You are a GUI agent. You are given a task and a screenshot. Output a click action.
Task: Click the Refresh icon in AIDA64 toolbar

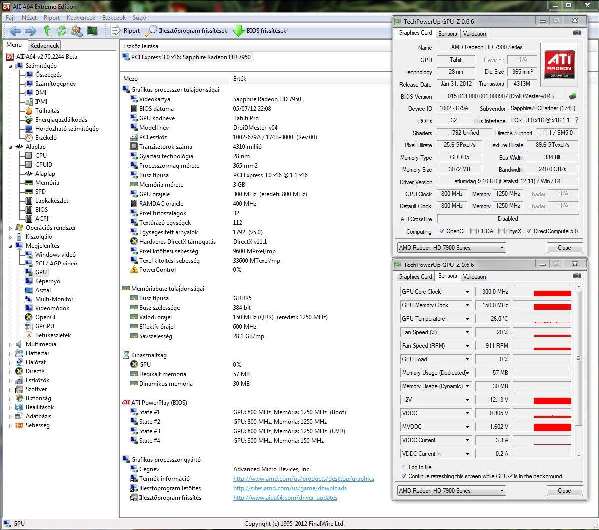(x=62, y=31)
